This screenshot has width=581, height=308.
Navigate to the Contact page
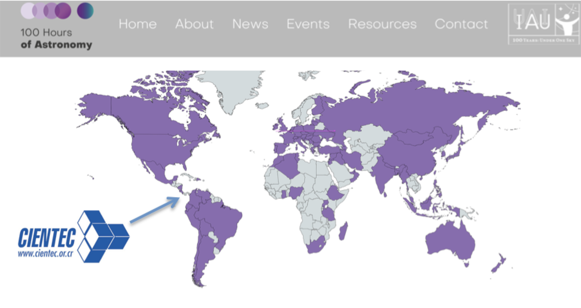pyautogui.click(x=461, y=24)
